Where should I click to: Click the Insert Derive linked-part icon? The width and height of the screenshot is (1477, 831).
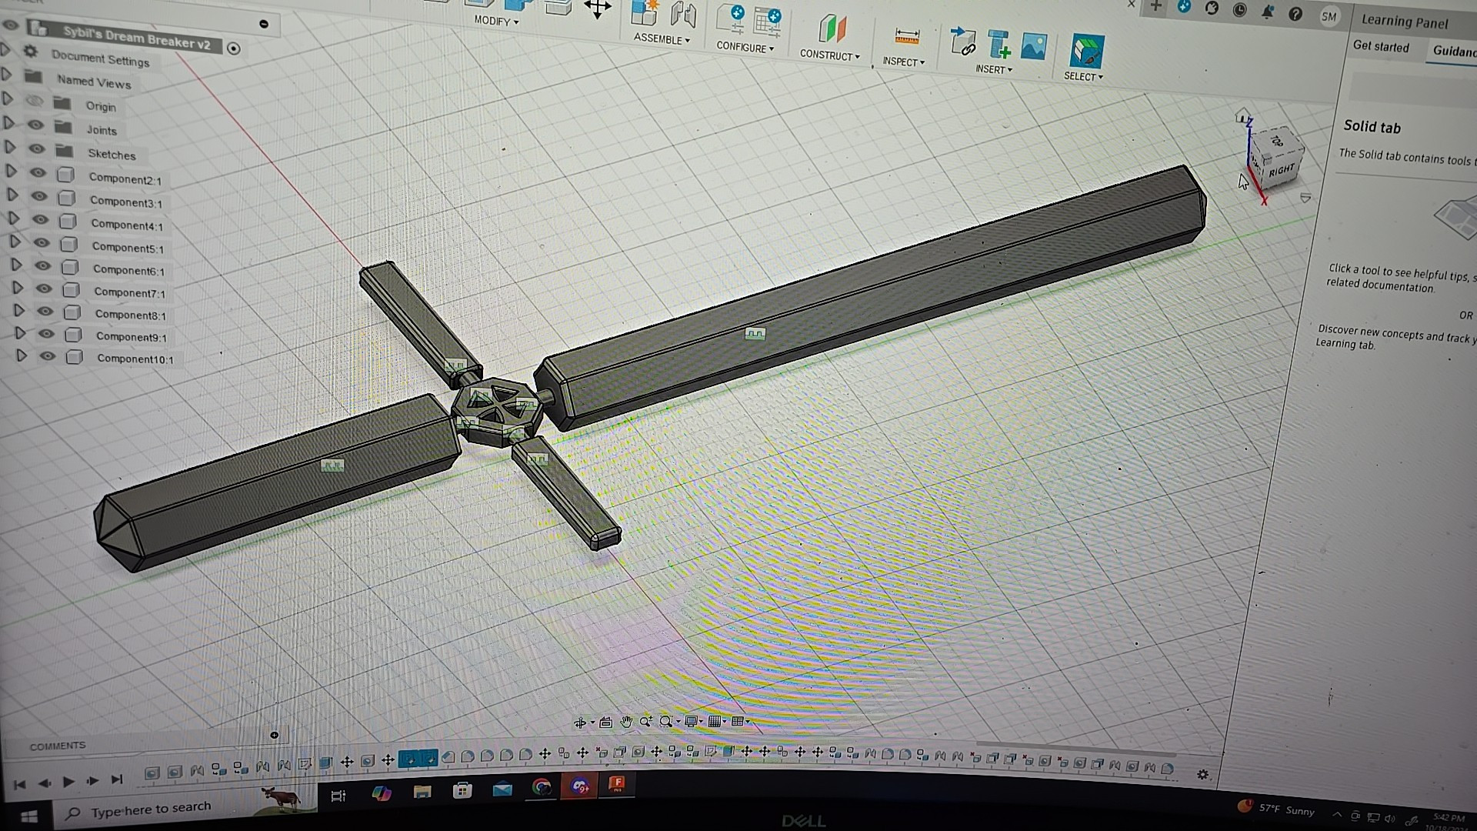(962, 42)
